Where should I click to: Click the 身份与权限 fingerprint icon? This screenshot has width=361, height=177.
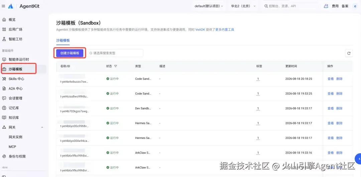pos(4,156)
